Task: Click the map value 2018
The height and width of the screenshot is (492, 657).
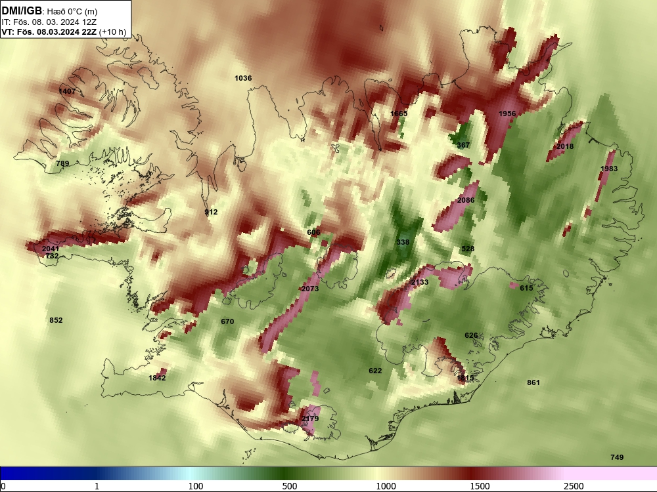Action: [x=565, y=146]
